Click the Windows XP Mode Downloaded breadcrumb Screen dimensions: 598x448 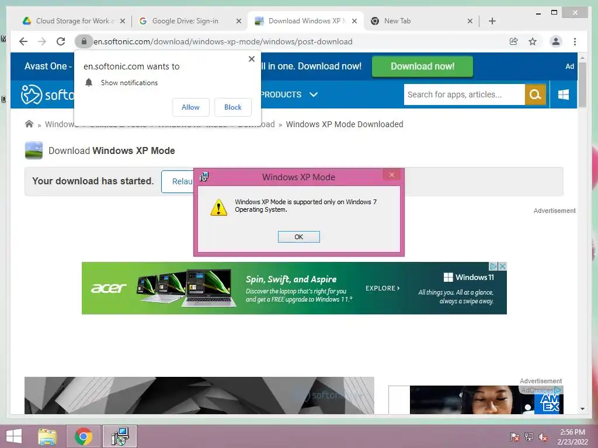click(345, 124)
